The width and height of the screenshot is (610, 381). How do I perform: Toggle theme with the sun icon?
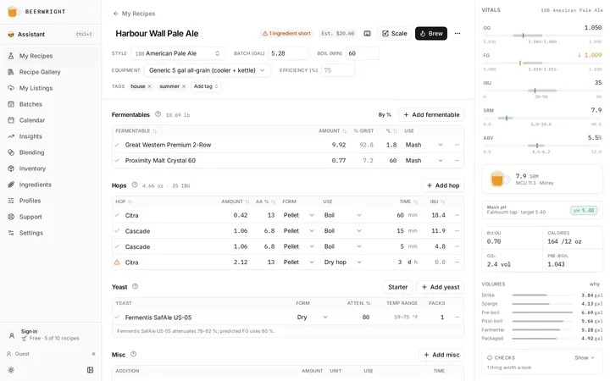pyautogui.click(x=11, y=370)
